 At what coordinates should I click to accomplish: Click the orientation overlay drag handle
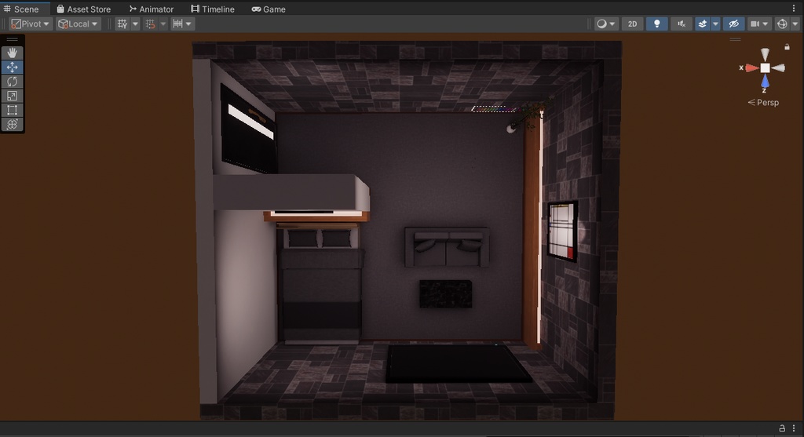tap(735, 39)
